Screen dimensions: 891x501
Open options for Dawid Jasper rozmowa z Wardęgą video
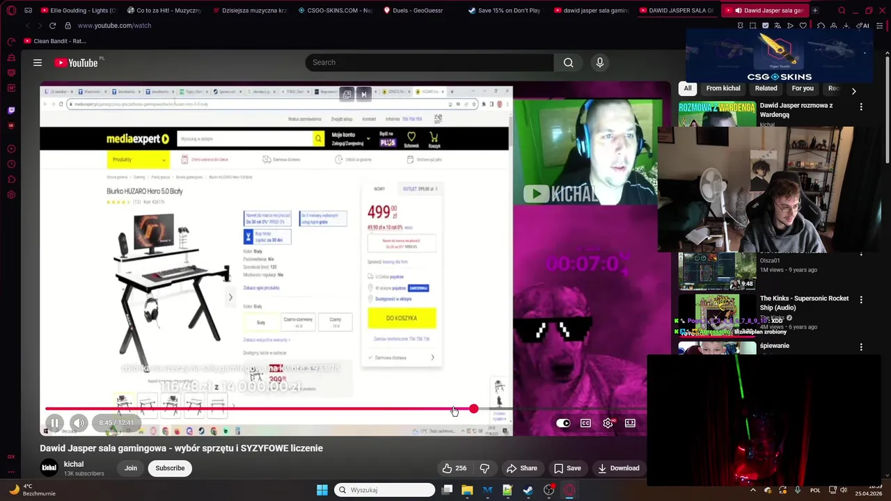tap(861, 107)
